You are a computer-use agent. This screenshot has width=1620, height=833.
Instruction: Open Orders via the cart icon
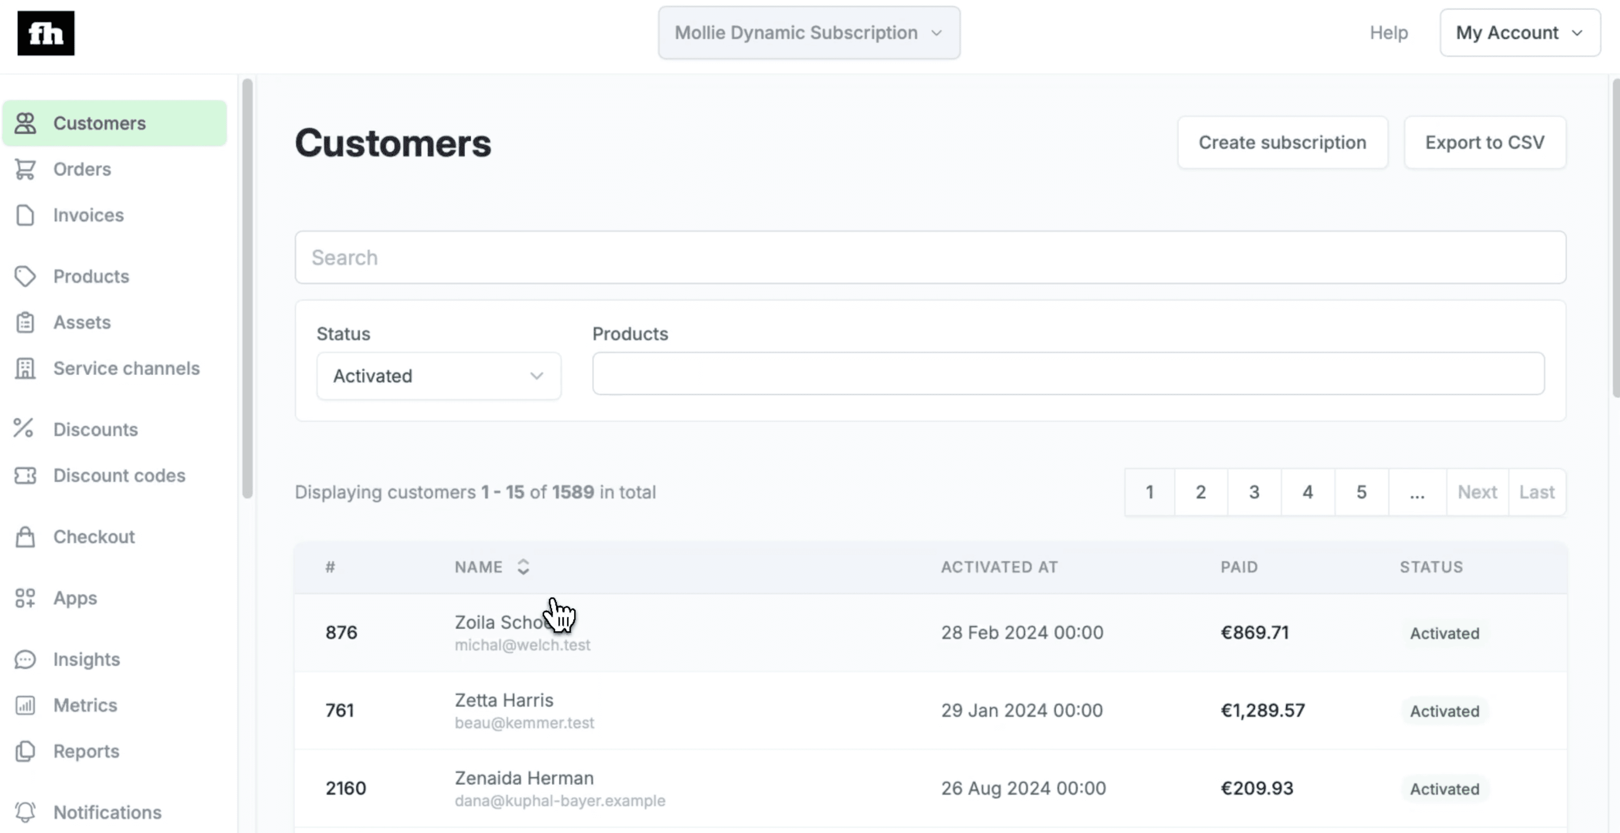25,169
